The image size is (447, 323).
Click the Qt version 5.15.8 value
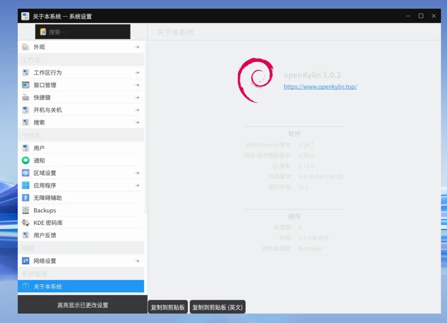tap(306, 166)
